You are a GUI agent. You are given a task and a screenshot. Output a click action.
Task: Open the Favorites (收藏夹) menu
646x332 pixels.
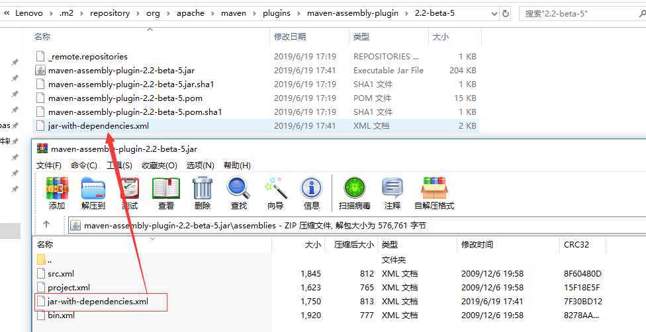(x=159, y=165)
